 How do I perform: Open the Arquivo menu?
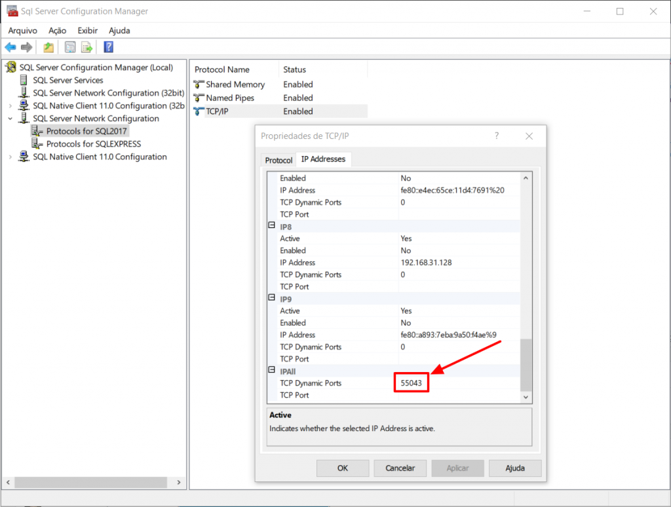click(x=23, y=30)
